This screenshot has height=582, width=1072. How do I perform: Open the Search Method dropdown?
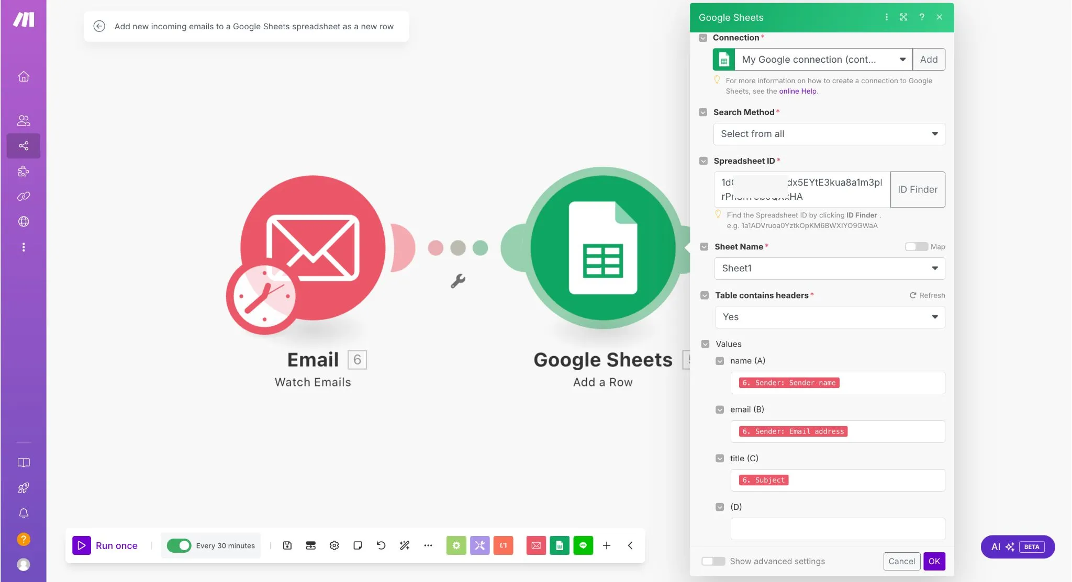tap(829, 134)
